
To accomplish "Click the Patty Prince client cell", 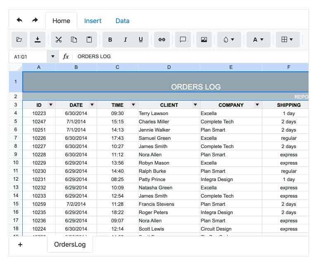I will [x=169, y=179].
